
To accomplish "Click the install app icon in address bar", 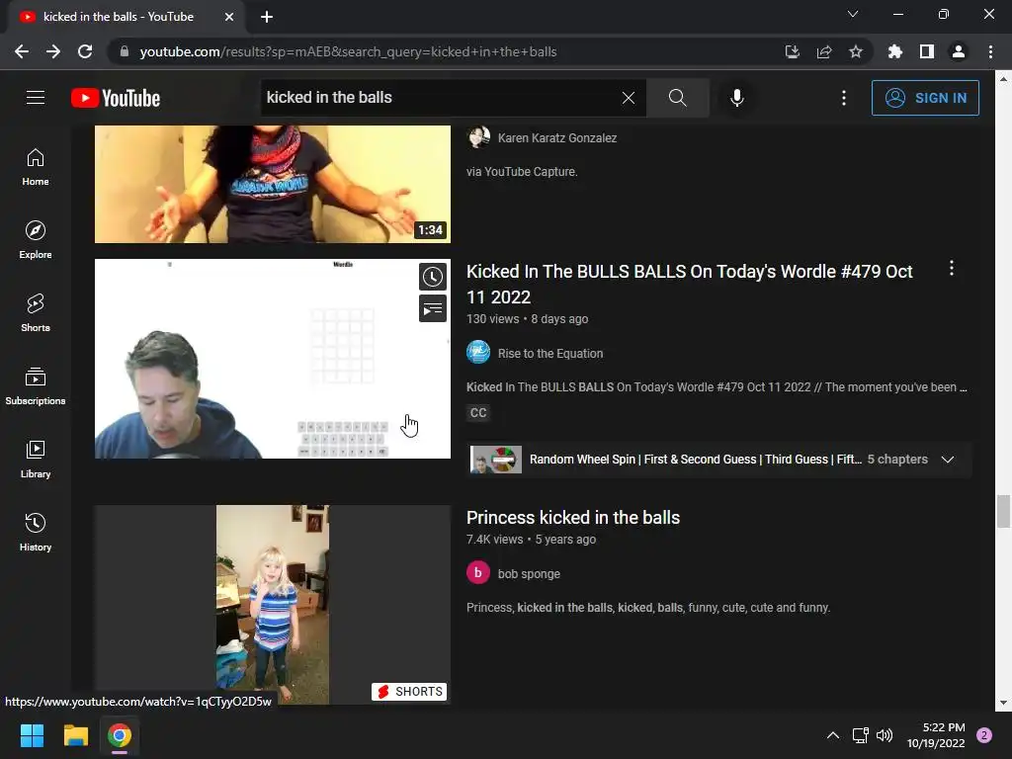I will 793,51.
